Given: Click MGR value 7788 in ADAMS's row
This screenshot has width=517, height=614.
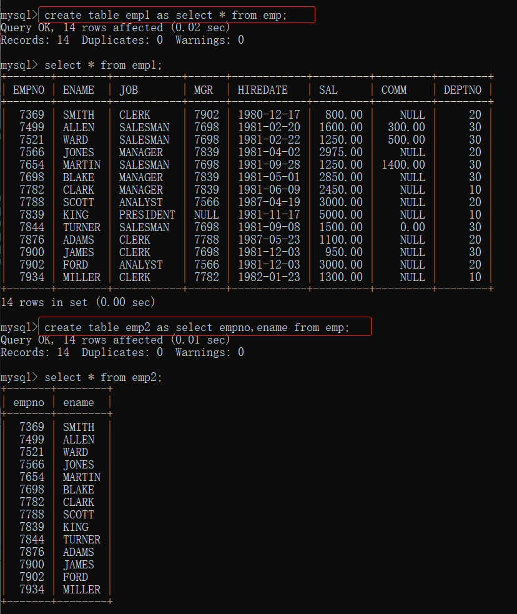Looking at the screenshot, I should tap(207, 240).
